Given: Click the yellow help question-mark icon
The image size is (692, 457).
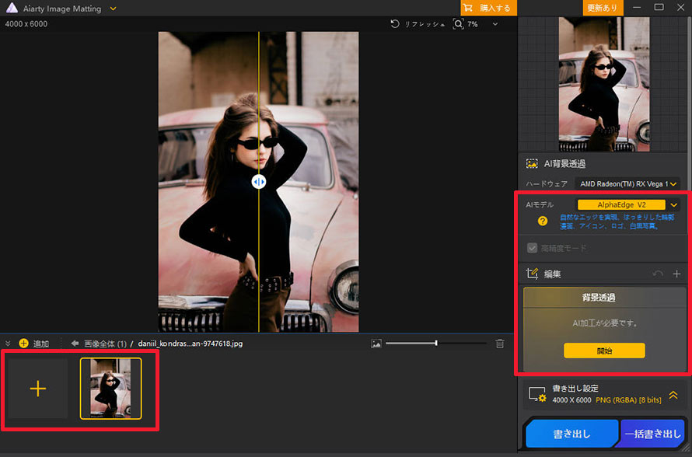Looking at the screenshot, I should (x=543, y=221).
